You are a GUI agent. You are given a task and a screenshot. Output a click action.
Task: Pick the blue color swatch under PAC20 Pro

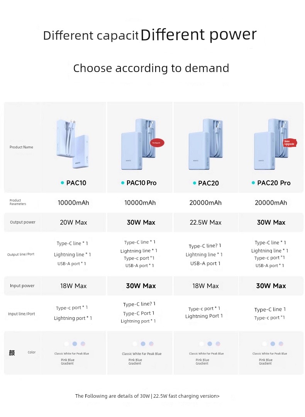[x=273, y=344]
